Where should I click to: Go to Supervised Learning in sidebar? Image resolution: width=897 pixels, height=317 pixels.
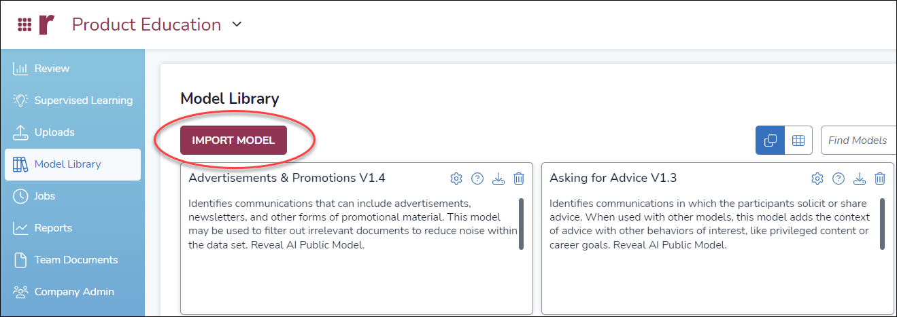83,100
